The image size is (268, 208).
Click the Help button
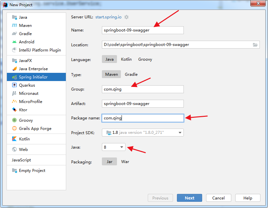coord(248,198)
